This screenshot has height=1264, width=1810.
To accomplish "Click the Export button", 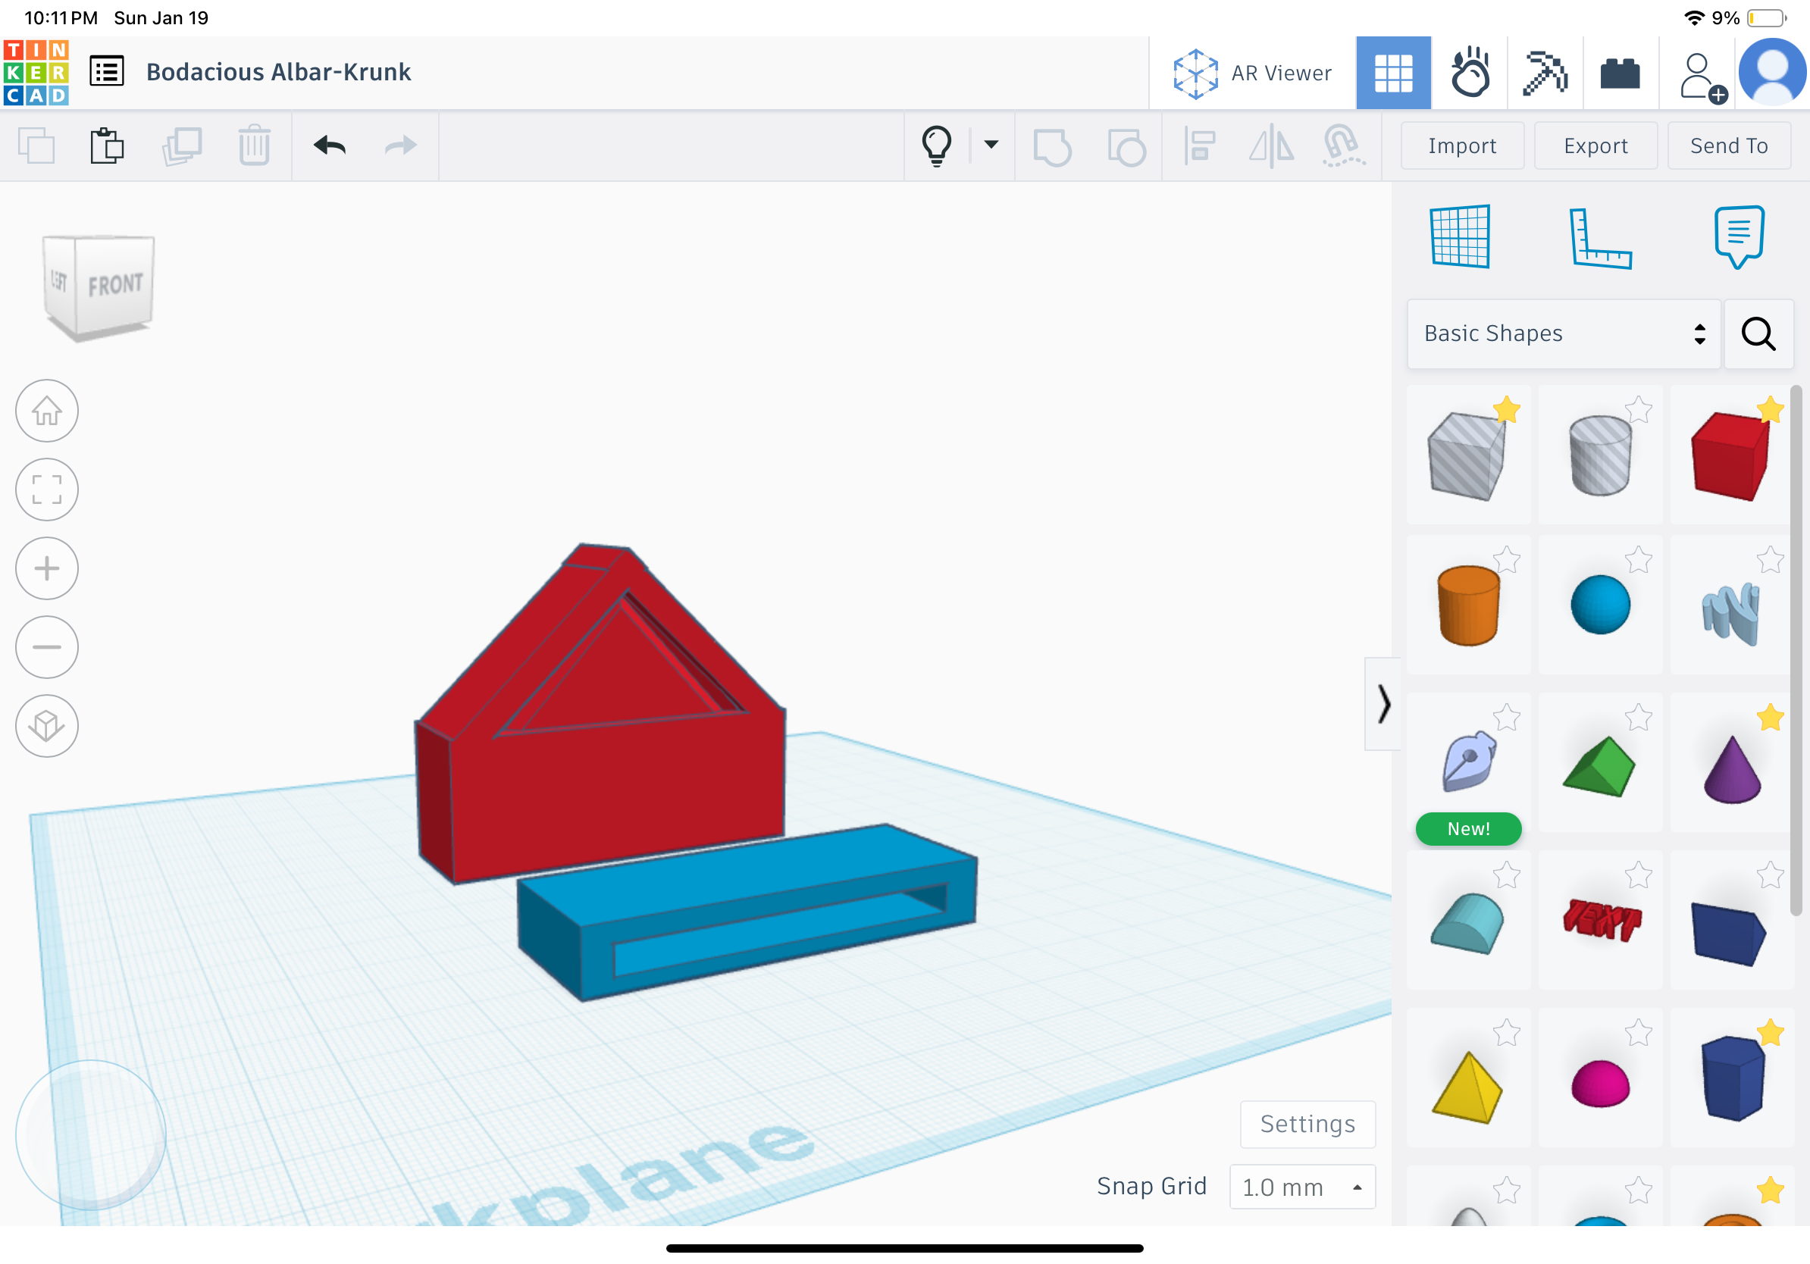I will tap(1595, 145).
